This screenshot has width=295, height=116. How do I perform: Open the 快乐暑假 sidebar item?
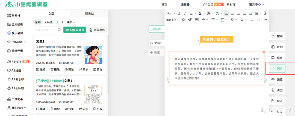tap(15, 33)
